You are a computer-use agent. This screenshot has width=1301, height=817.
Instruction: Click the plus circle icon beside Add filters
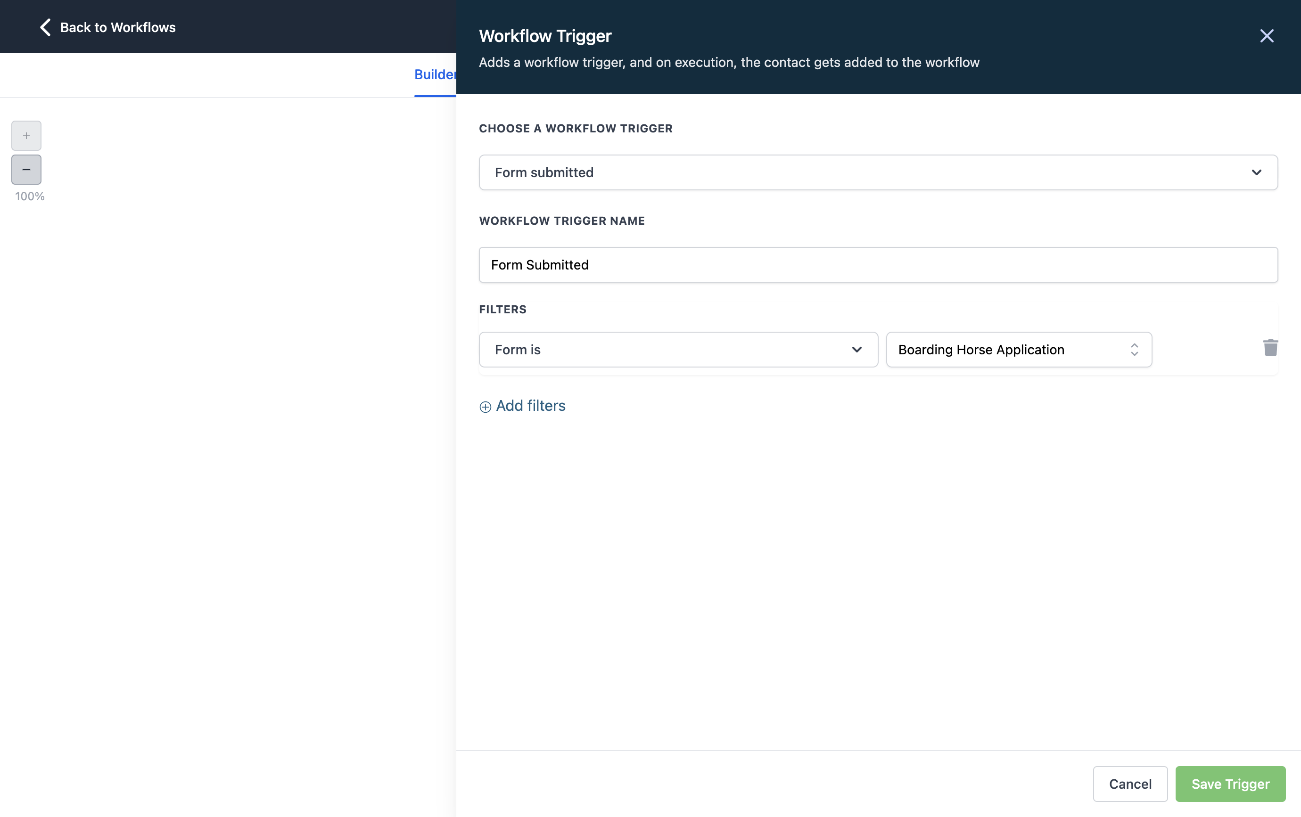coord(485,407)
